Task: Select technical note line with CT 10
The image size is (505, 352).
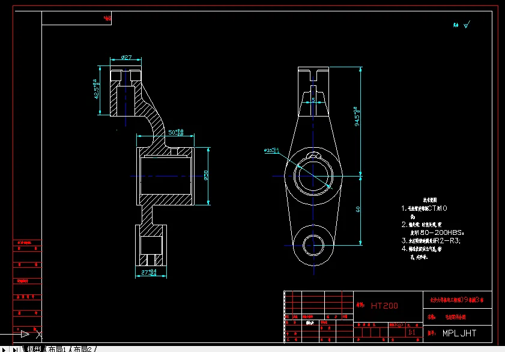Action: [424, 208]
